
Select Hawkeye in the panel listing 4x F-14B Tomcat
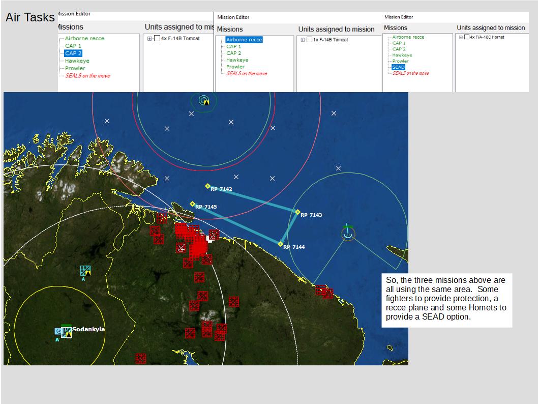[x=77, y=61]
